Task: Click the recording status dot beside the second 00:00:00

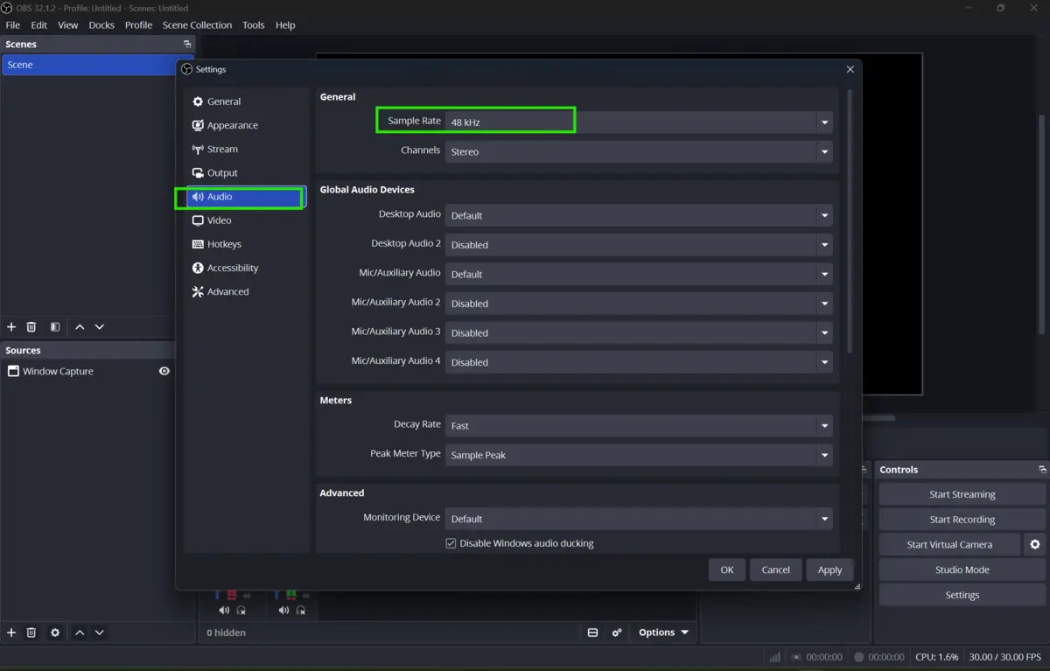Action: pyautogui.click(x=859, y=657)
